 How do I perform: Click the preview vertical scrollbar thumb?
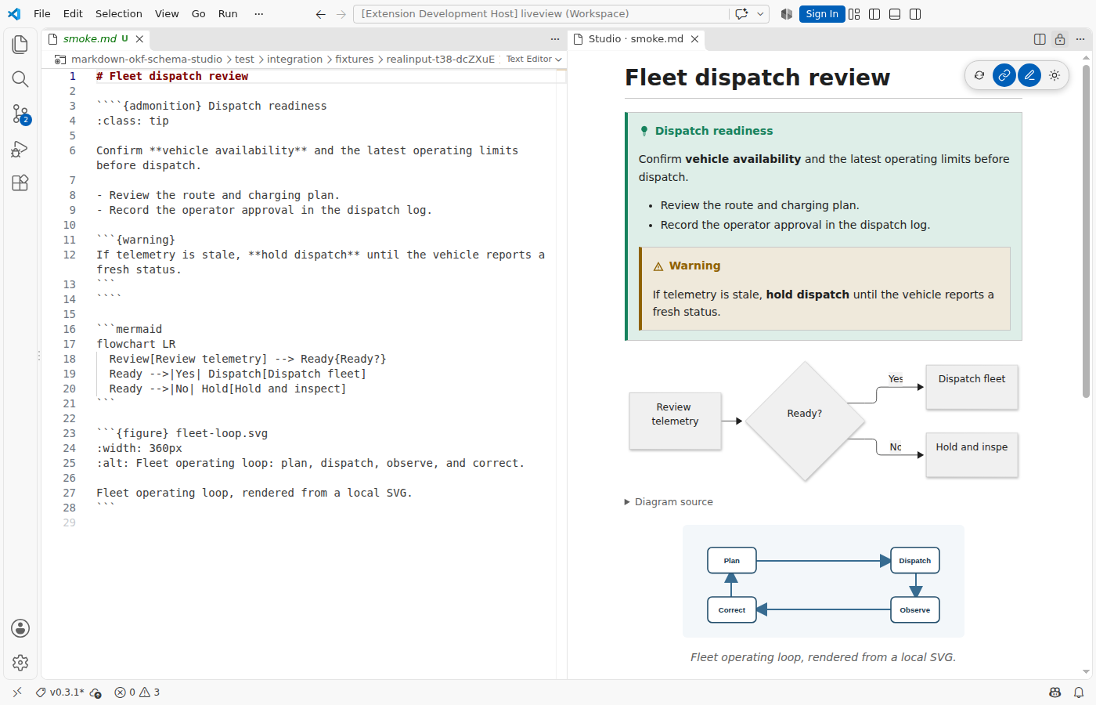point(1087,232)
